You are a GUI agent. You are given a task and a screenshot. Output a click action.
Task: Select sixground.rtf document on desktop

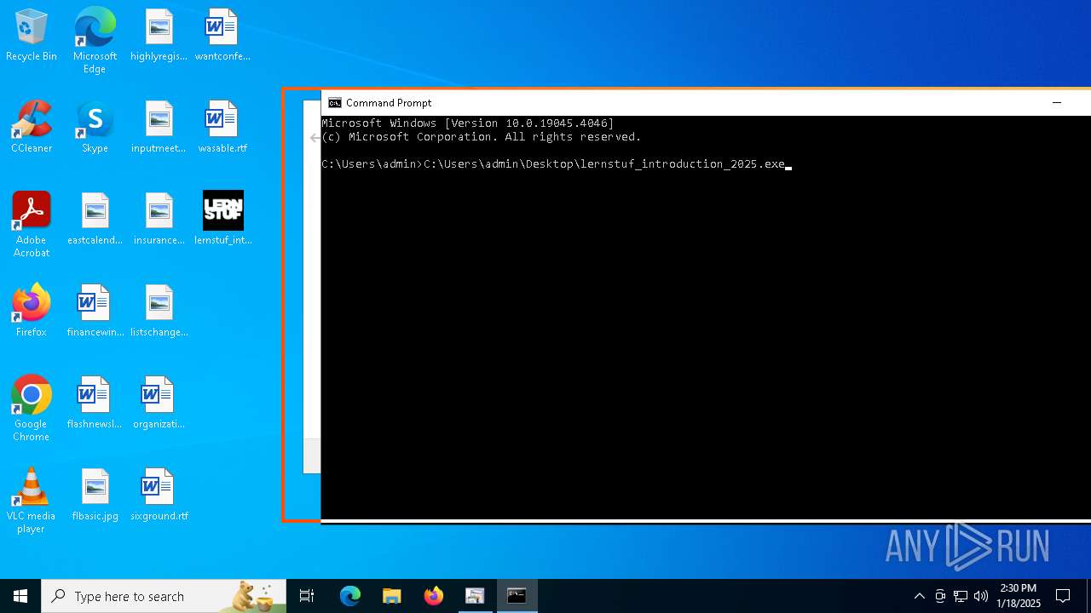[159, 495]
